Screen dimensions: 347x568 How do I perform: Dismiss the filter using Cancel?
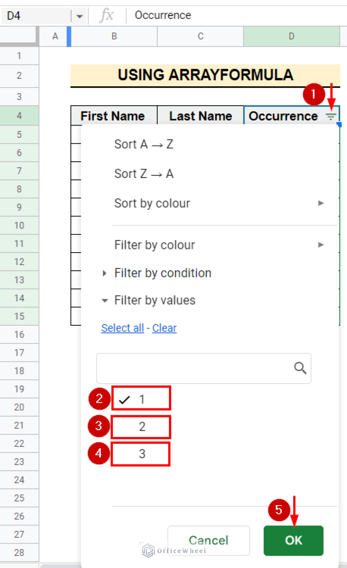(208, 540)
